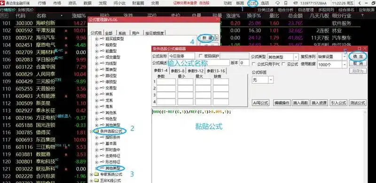Click the 测试公式 button
The image size is (376, 183).
(358, 103)
